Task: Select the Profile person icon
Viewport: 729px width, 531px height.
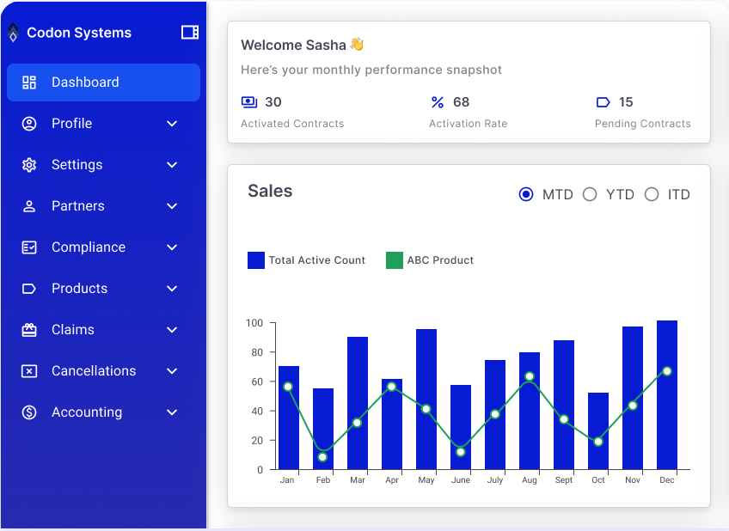Action: [x=28, y=124]
